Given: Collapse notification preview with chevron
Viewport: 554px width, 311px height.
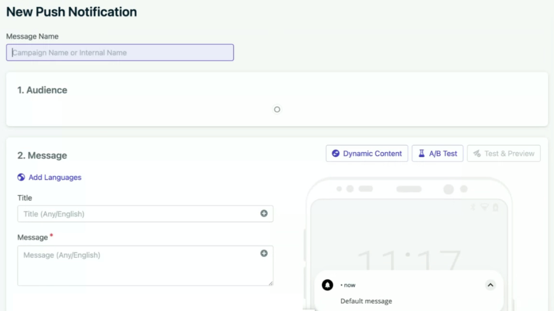Looking at the screenshot, I should [490, 285].
